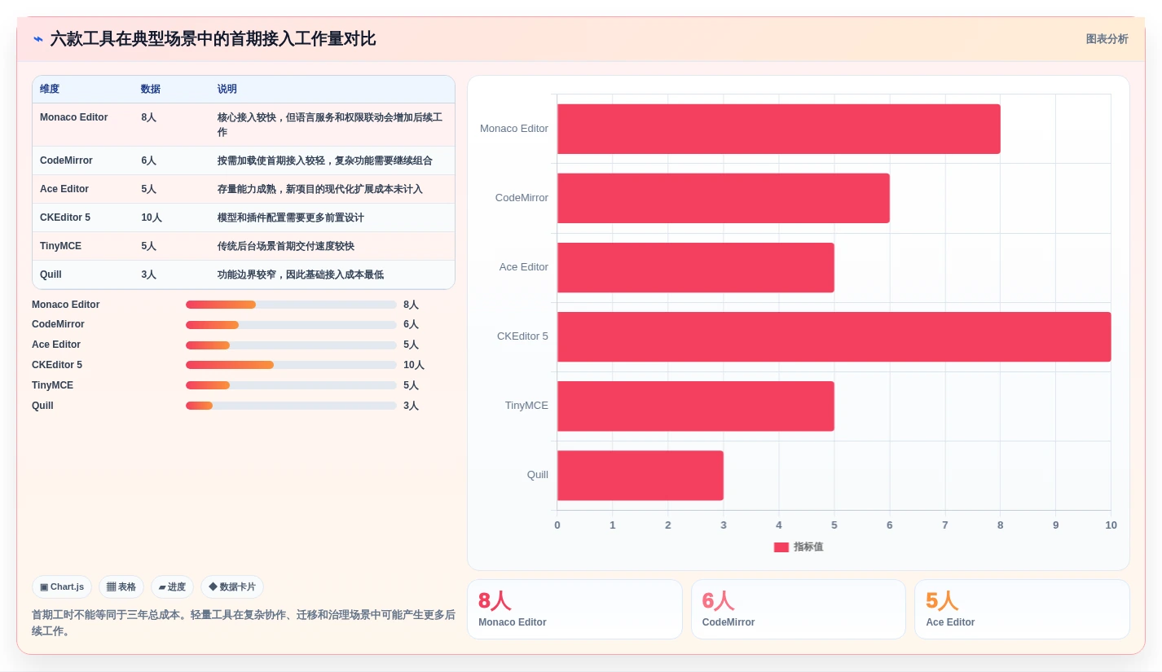
Task: Click the lightning icon beside the page title
Action: click(x=37, y=39)
